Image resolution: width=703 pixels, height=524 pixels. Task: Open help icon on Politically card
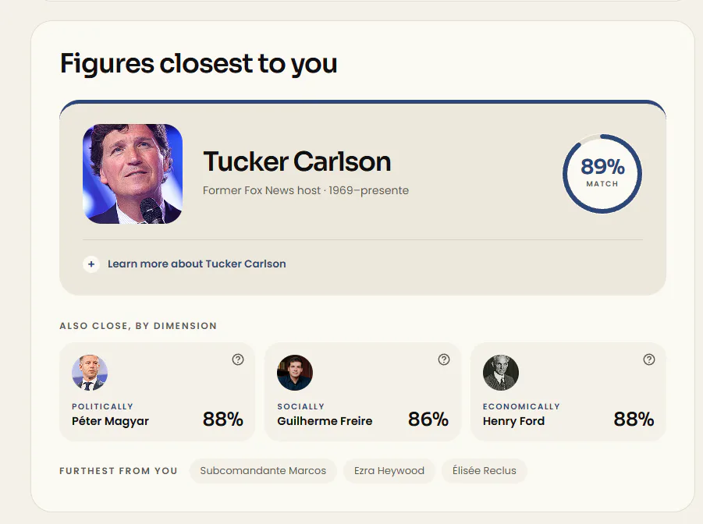pyautogui.click(x=238, y=359)
